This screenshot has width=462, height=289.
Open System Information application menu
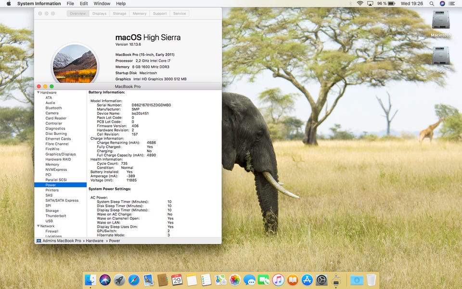(x=39, y=3)
